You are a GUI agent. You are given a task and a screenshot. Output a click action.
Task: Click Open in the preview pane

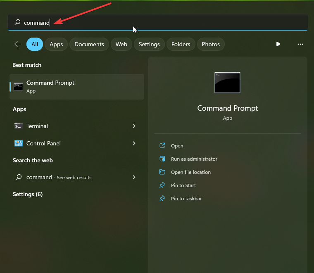point(177,146)
